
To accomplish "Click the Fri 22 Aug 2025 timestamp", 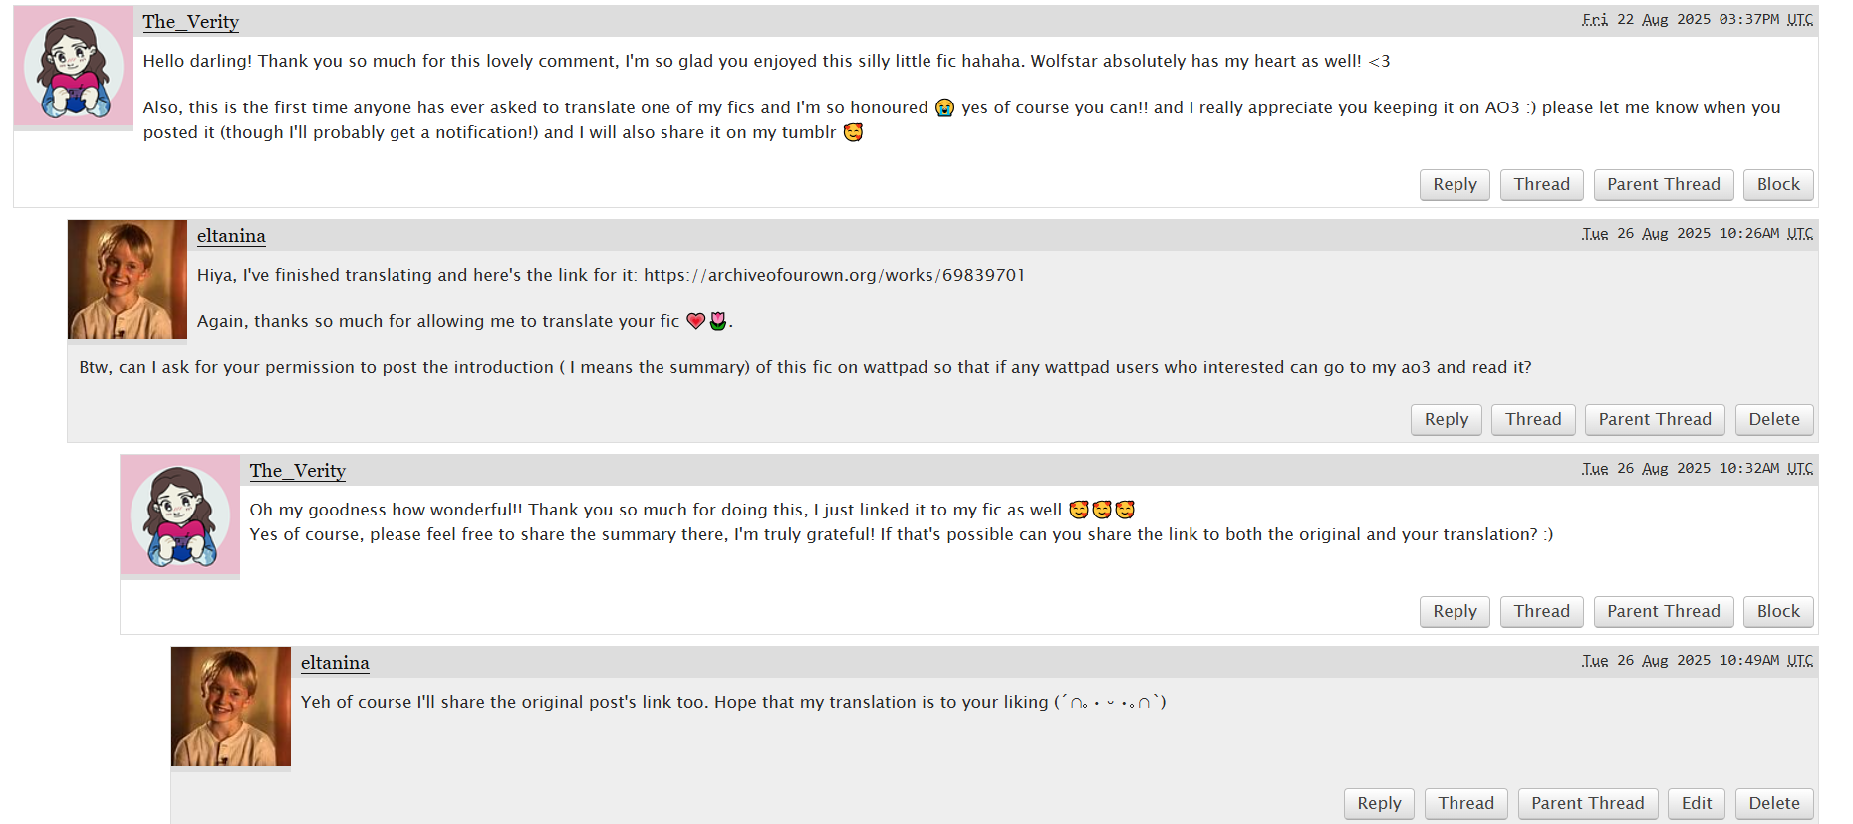I will [1697, 20].
